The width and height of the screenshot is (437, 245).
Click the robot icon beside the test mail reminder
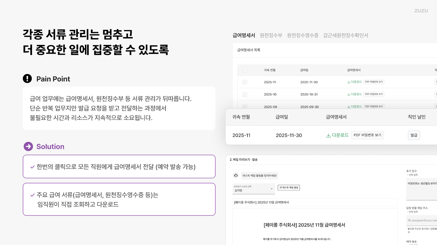coord(236,176)
